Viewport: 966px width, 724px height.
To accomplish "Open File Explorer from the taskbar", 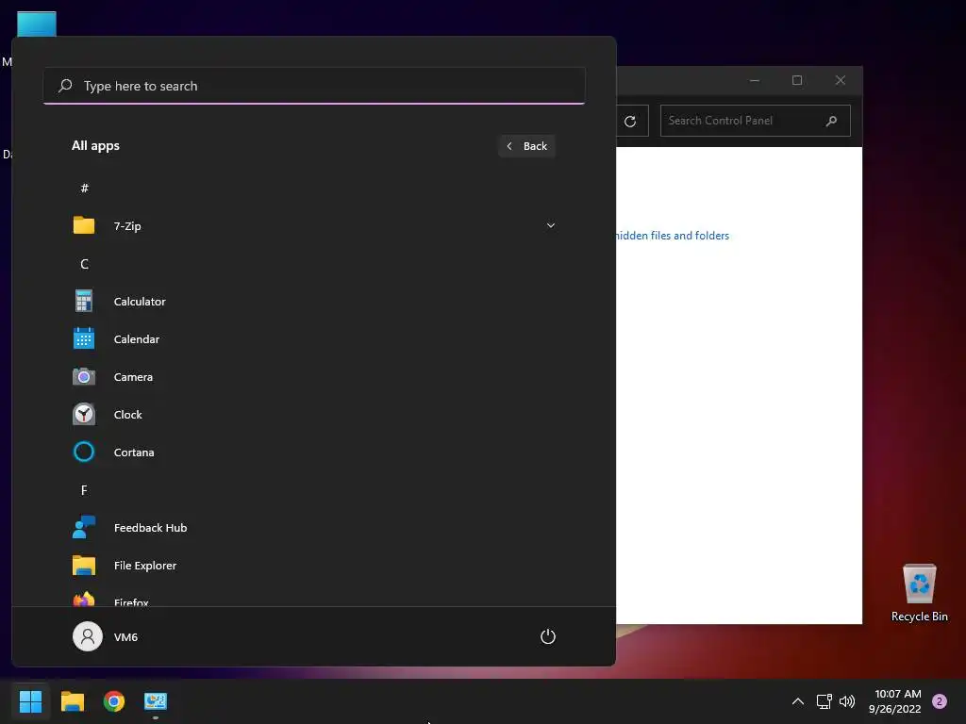I will pyautogui.click(x=72, y=700).
